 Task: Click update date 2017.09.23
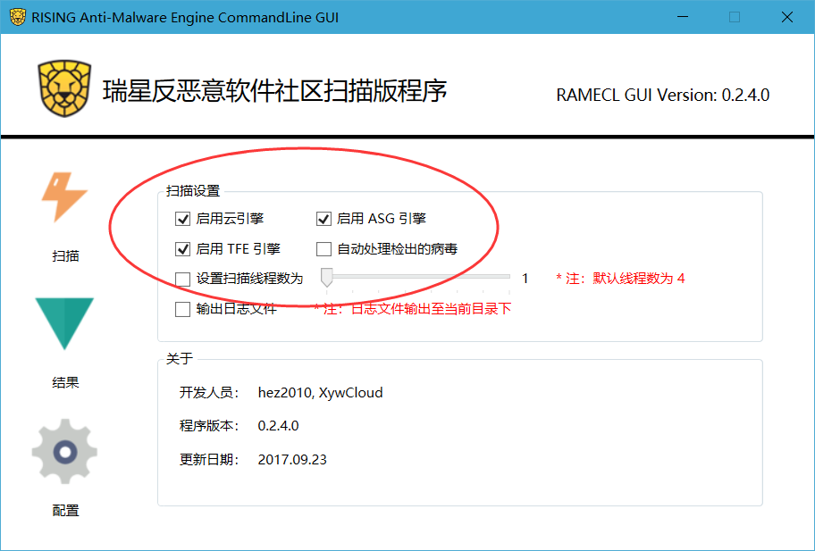coord(292,460)
